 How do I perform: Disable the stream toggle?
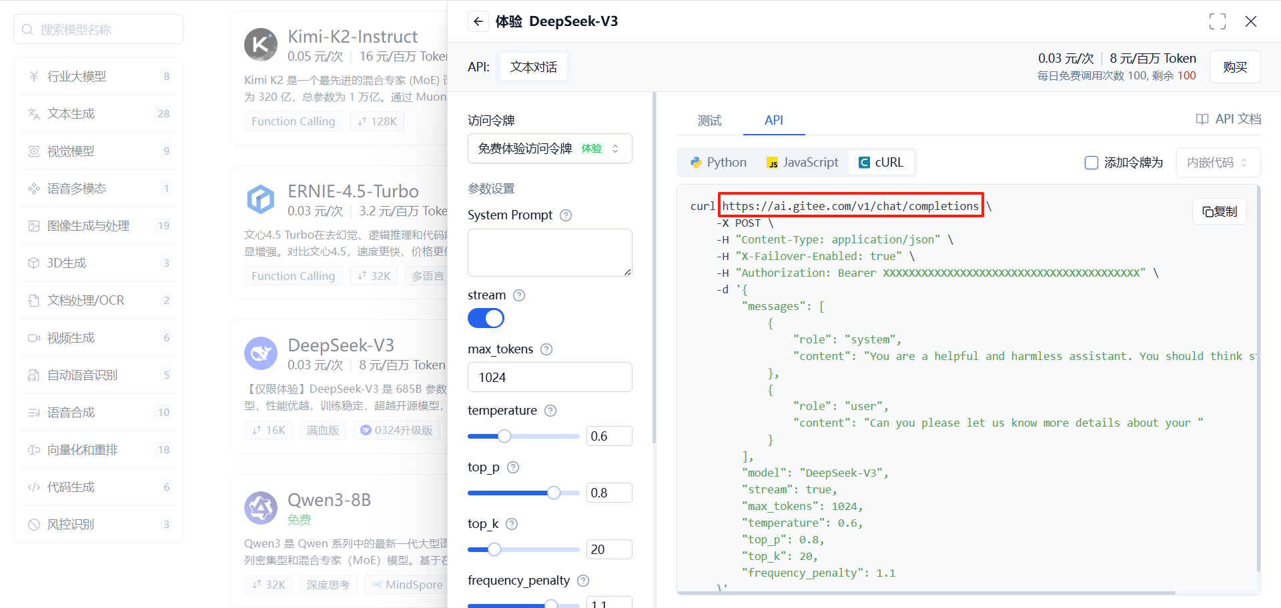pyautogui.click(x=486, y=318)
